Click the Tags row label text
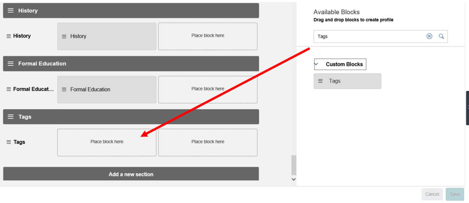 coord(19,142)
